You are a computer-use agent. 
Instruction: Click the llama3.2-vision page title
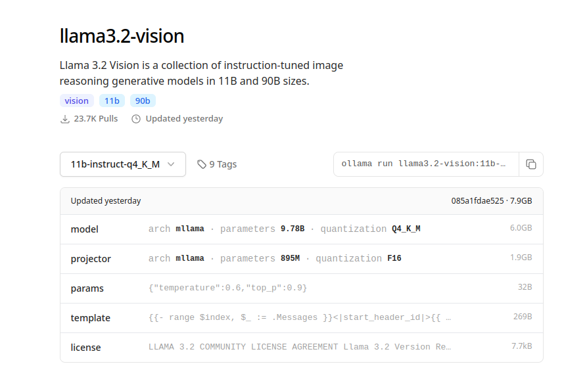tap(122, 36)
